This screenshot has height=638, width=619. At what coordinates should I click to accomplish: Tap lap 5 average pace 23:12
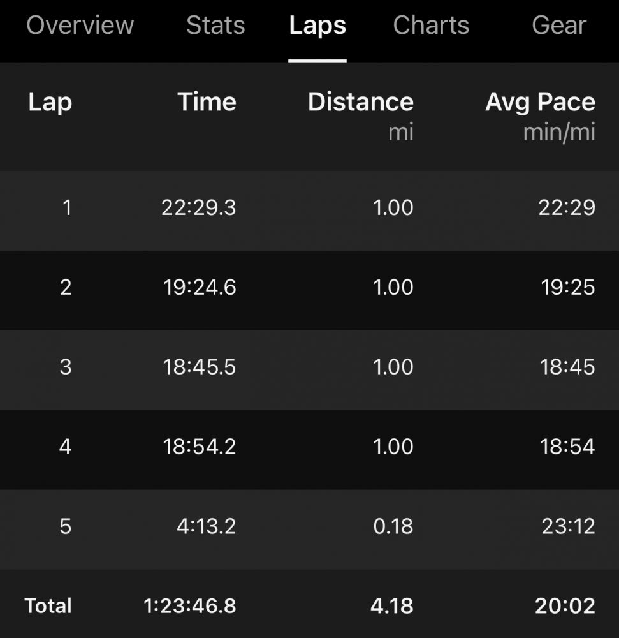pyautogui.click(x=567, y=526)
